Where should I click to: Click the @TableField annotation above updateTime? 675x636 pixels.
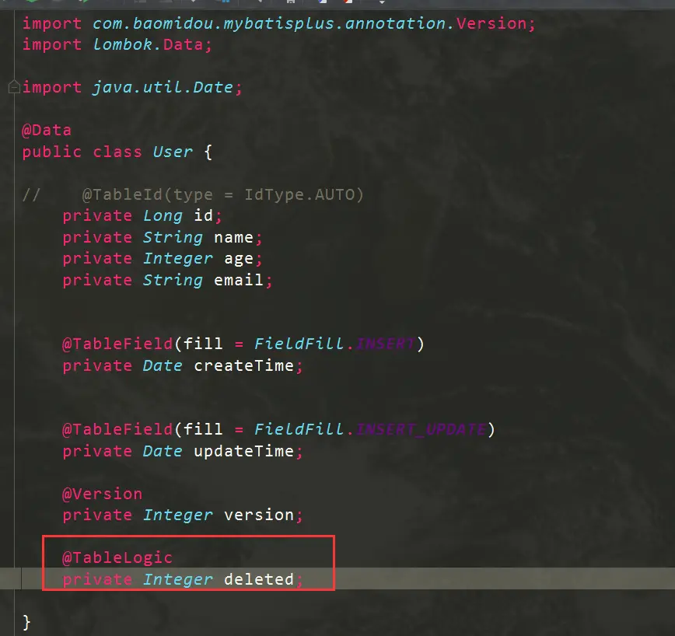pos(117,429)
